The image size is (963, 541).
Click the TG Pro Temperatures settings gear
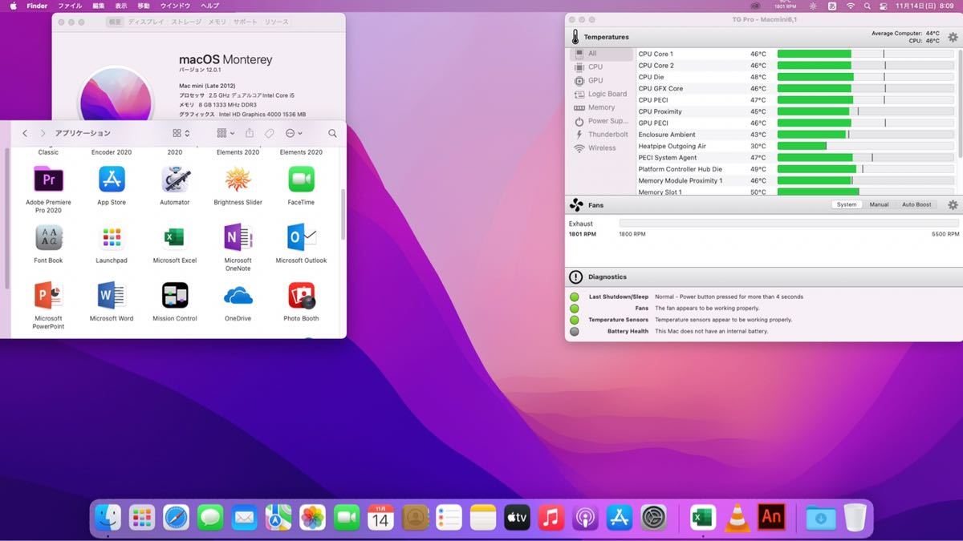point(953,37)
